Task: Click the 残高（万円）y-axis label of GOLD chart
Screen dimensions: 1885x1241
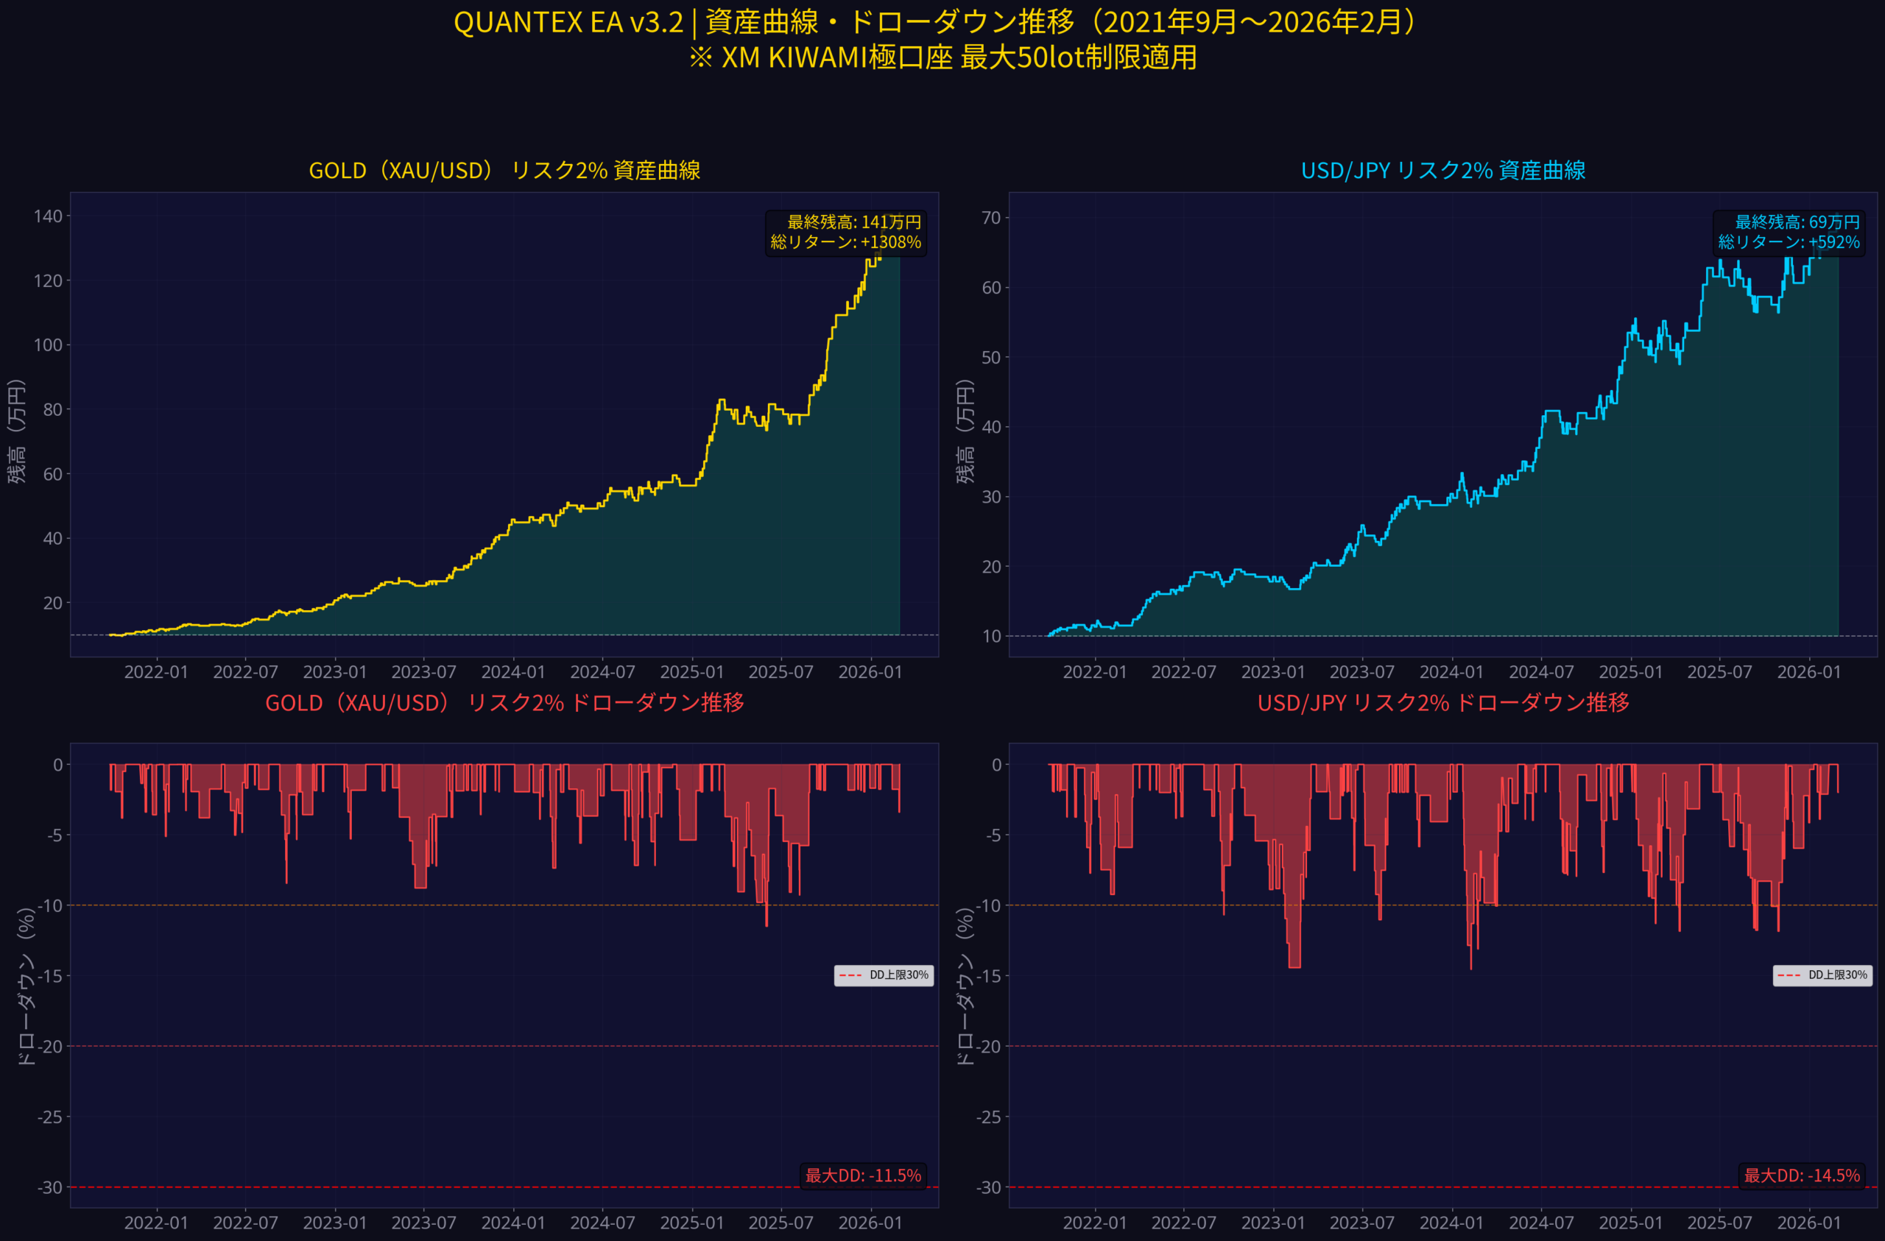Action: pos(17,431)
